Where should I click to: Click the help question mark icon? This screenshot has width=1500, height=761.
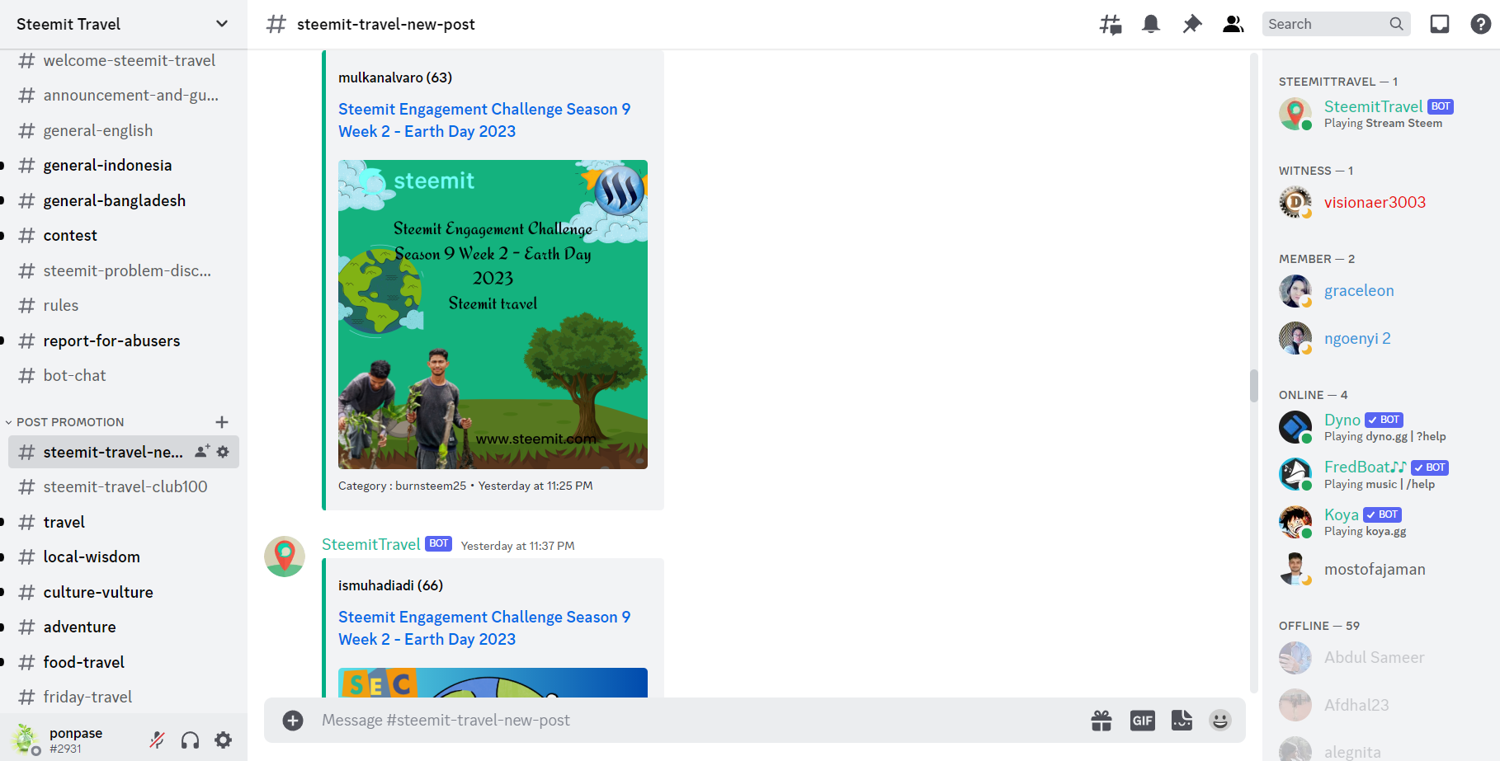(x=1479, y=24)
